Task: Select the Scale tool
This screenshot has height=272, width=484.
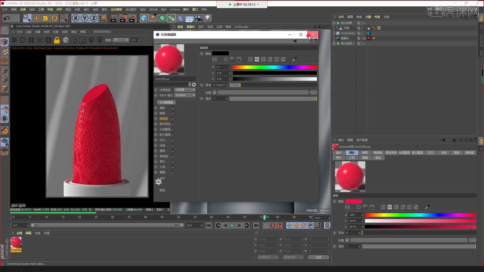Action: click(45, 18)
